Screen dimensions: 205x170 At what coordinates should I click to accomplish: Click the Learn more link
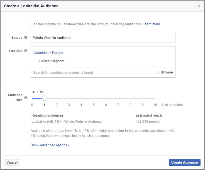point(151,24)
